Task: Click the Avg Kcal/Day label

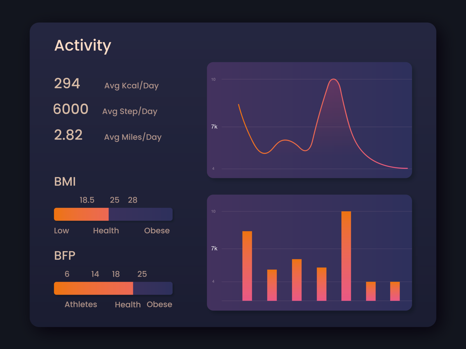Action: (131, 86)
